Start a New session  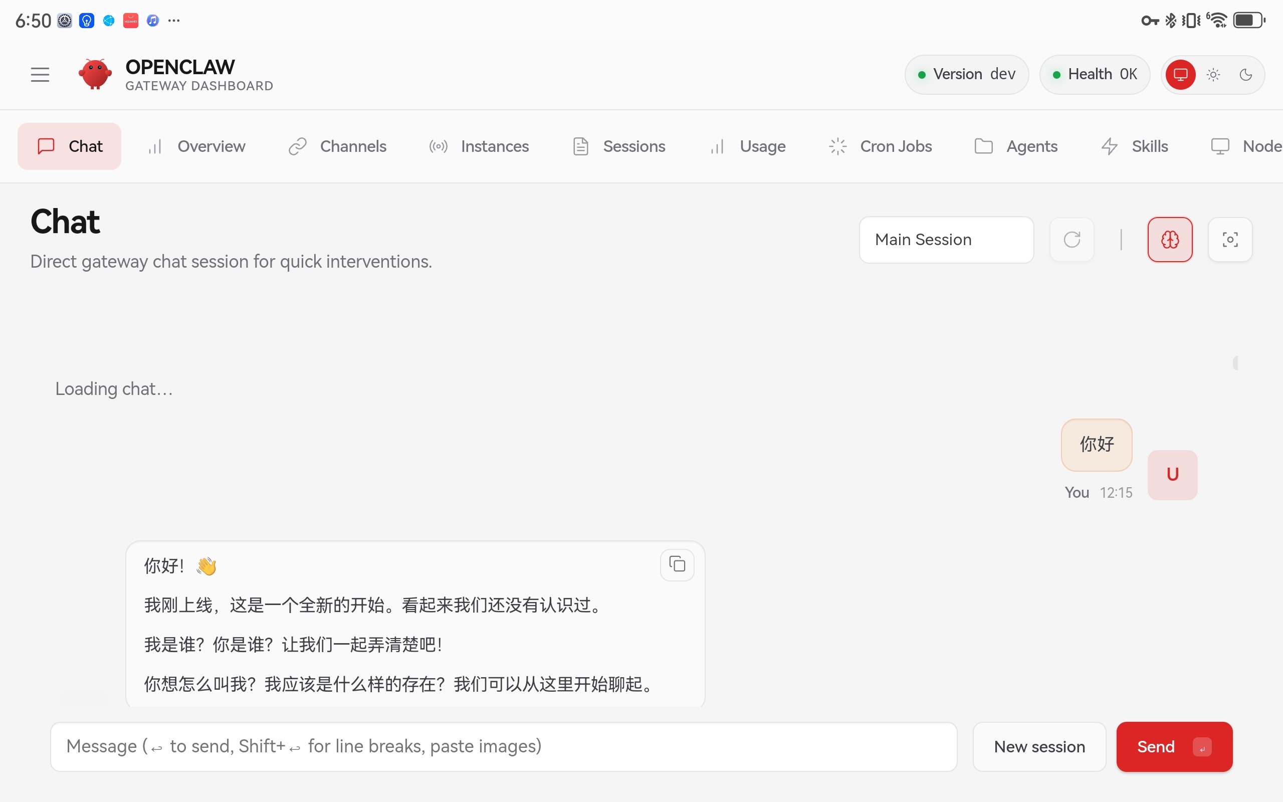pyautogui.click(x=1038, y=746)
